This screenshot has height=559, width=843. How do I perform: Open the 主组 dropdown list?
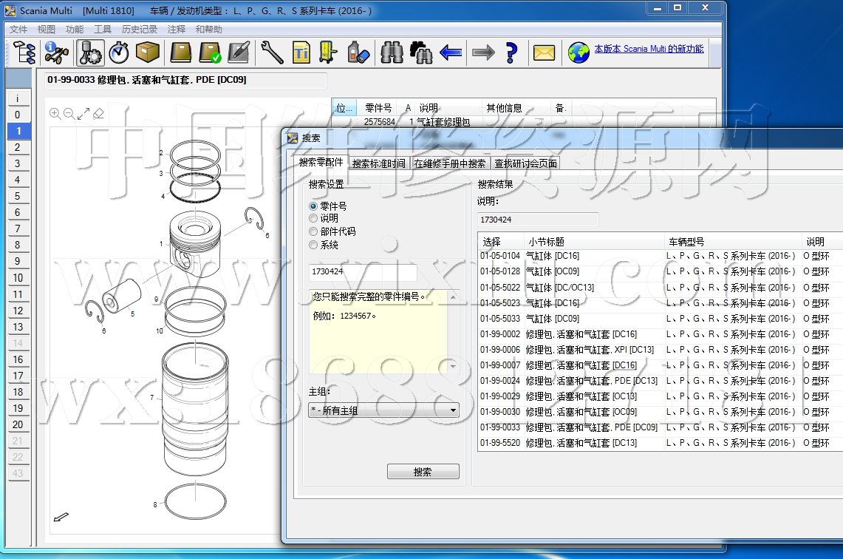tap(383, 410)
